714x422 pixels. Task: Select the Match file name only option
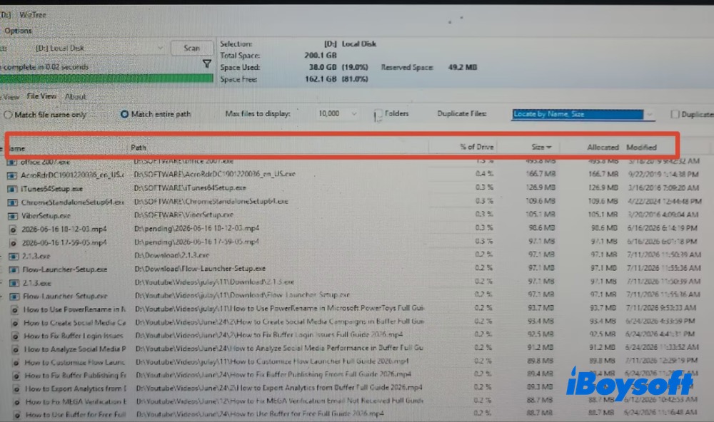8,115
